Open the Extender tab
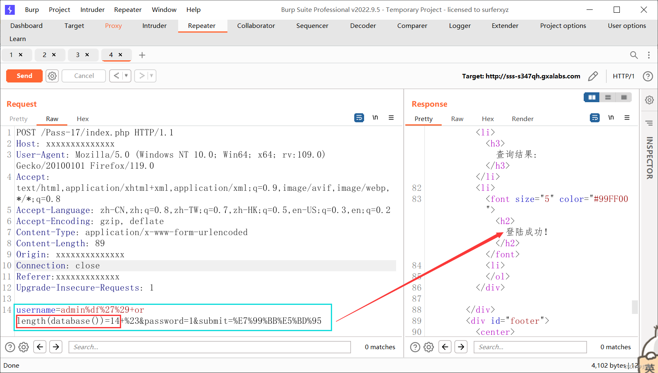 (505, 25)
